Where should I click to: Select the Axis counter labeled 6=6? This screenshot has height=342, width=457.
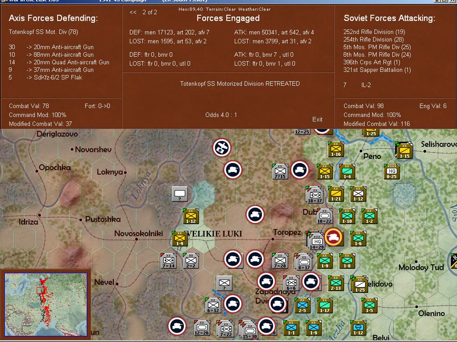[291, 283]
